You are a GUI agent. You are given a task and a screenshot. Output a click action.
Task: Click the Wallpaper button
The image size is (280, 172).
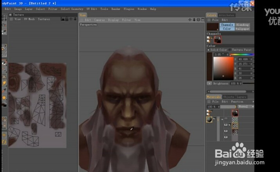(242, 29)
